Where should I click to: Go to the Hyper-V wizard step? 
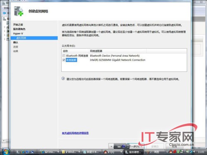(18, 33)
